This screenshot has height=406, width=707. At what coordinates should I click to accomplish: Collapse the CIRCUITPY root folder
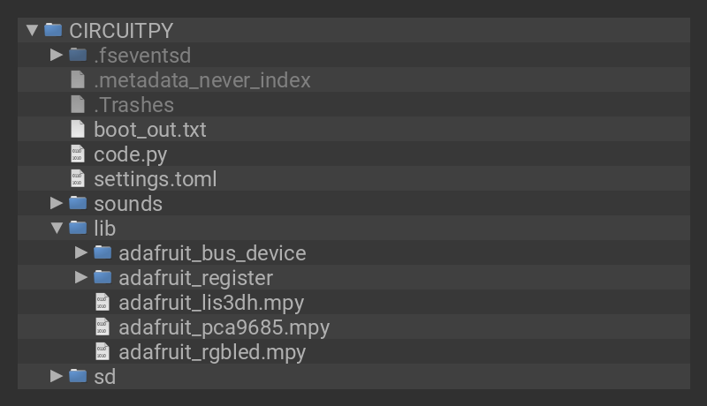tap(33, 30)
